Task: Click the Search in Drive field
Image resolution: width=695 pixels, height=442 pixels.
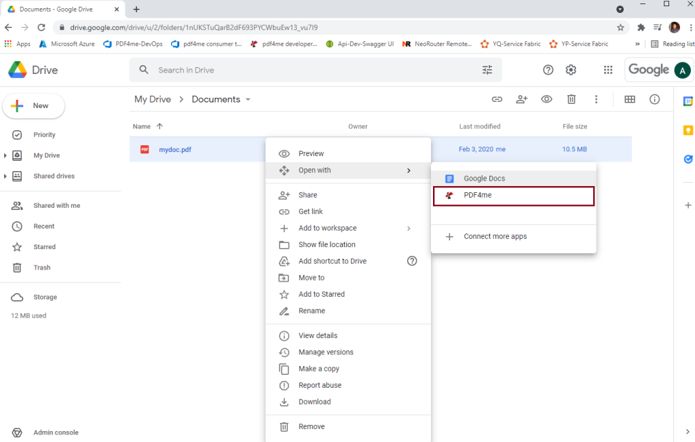Action: tap(316, 70)
